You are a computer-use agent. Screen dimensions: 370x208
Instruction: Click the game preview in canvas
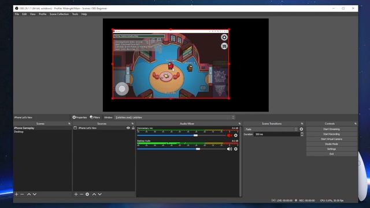coord(171,64)
